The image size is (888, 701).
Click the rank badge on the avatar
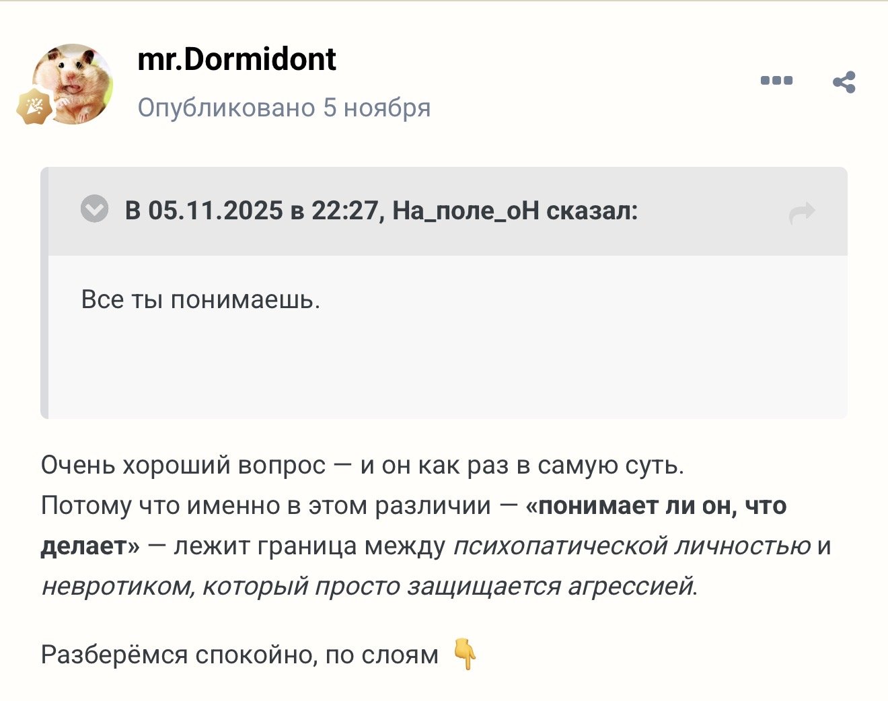(x=34, y=106)
